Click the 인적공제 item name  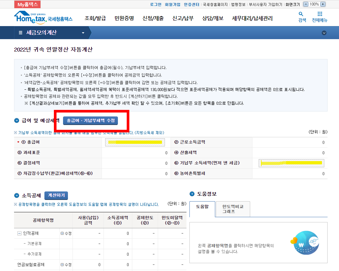(x=31, y=233)
